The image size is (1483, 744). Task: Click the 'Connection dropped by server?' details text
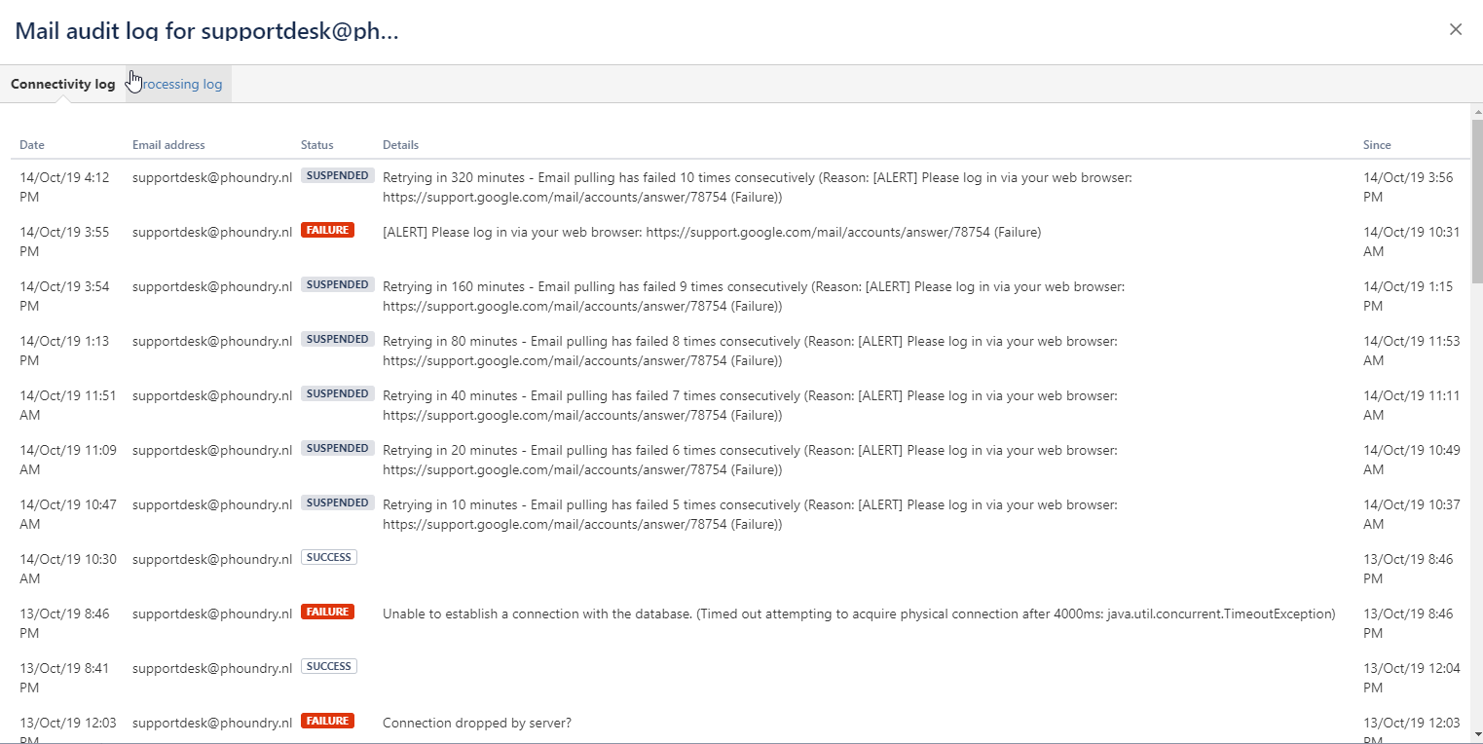click(x=477, y=724)
